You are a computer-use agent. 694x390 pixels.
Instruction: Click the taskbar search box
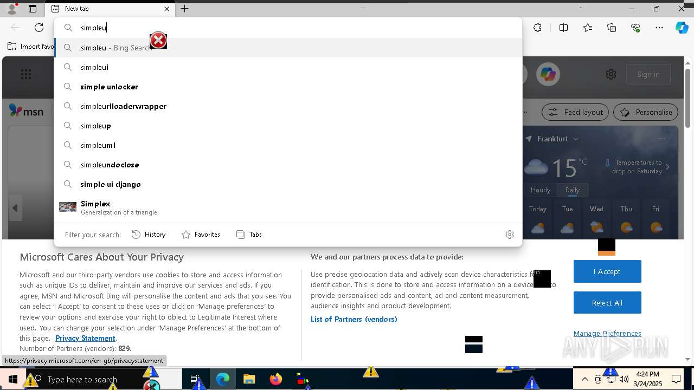[x=104, y=379]
